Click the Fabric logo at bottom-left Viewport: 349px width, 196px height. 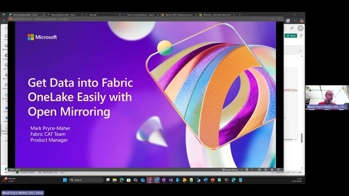pyautogui.click(x=6, y=170)
